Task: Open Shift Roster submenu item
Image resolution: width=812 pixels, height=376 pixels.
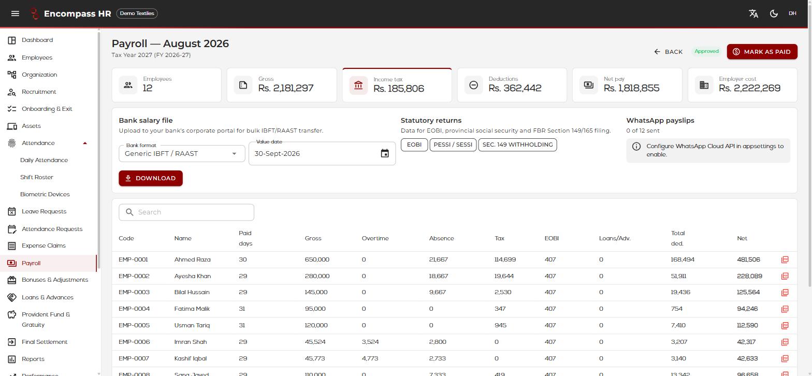Action: 37,177
